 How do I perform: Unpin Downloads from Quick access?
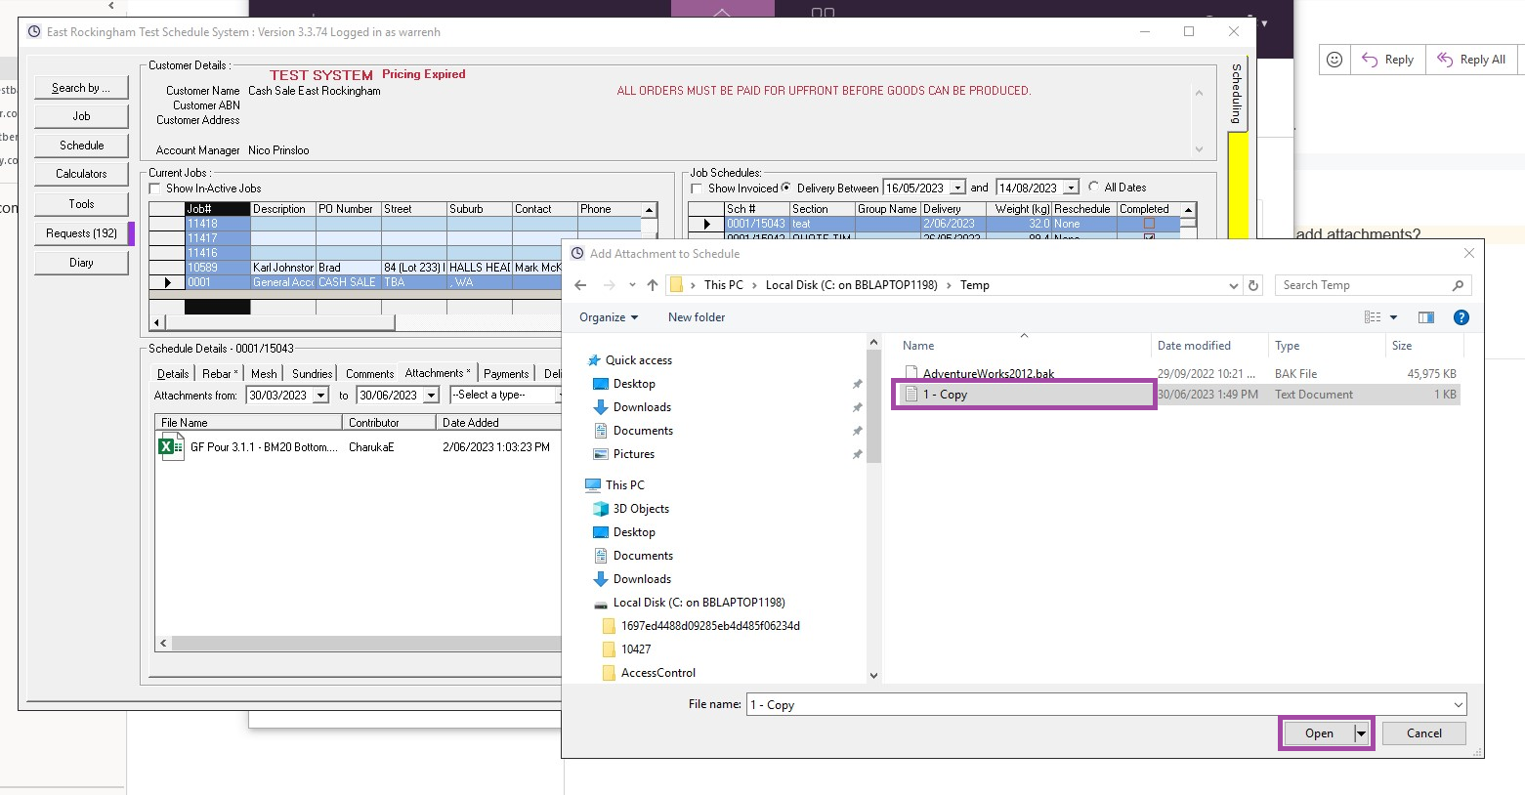(x=857, y=407)
